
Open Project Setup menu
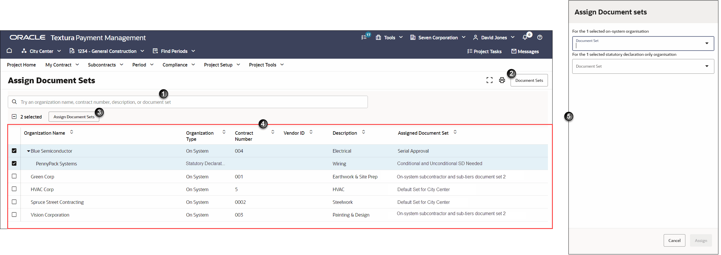coord(222,65)
